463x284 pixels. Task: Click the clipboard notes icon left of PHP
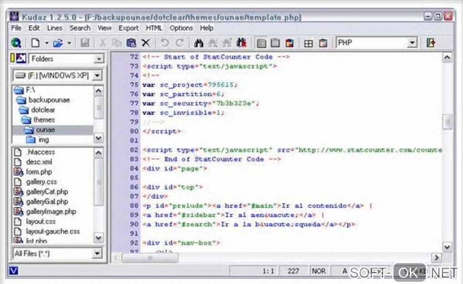coord(323,43)
